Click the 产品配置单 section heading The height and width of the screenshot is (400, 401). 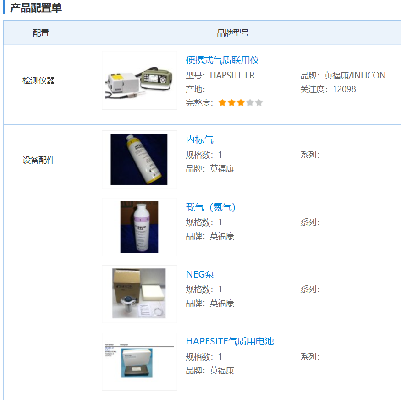36,8
